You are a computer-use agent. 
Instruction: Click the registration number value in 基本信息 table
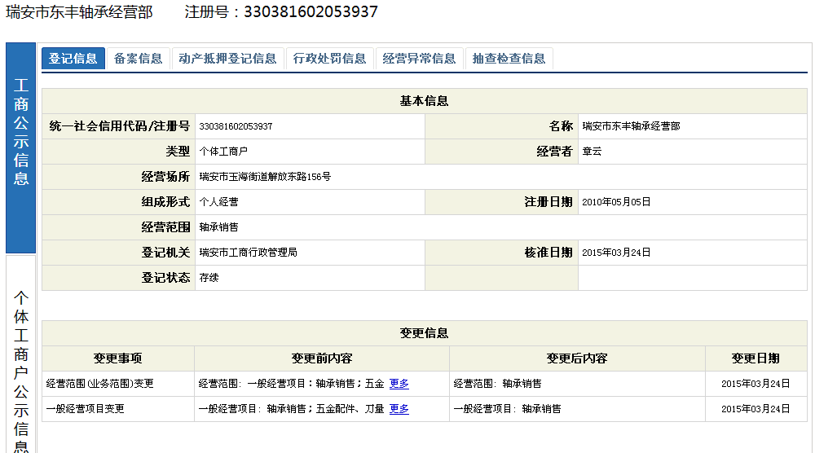(236, 126)
